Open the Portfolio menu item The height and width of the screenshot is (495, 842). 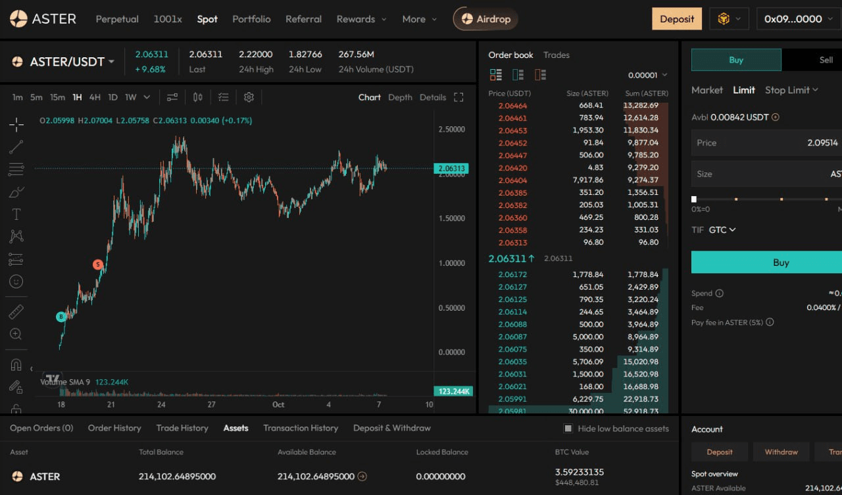pos(251,19)
